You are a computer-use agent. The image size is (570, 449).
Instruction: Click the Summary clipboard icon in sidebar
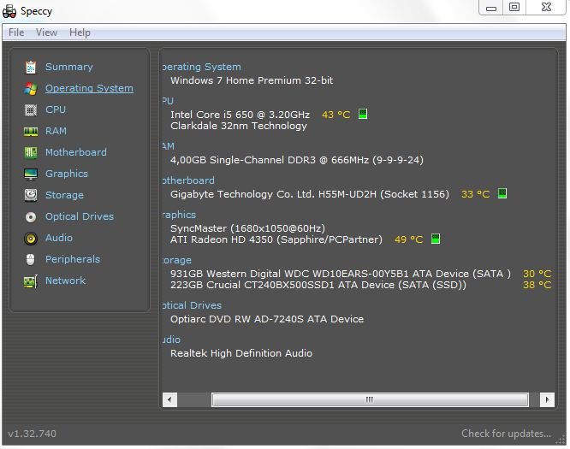[31, 67]
